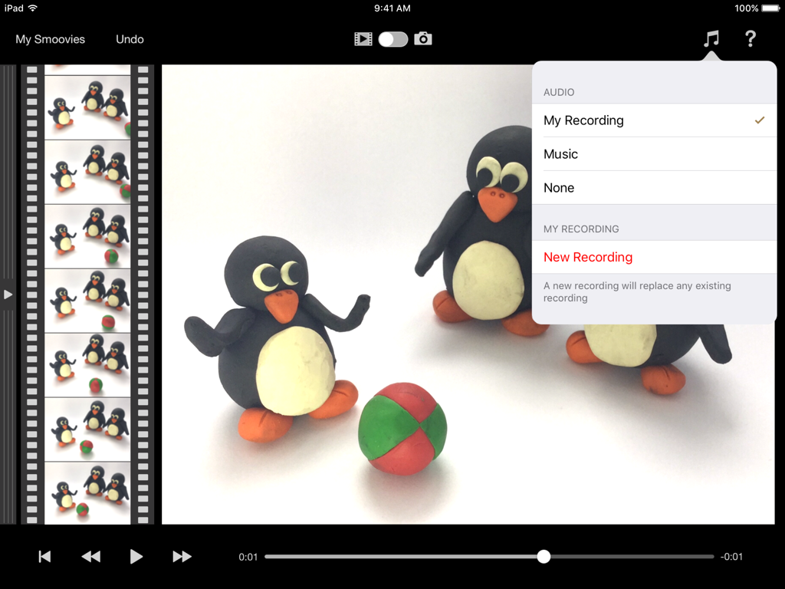
Task: Open My Smoovies
Action: pos(50,38)
